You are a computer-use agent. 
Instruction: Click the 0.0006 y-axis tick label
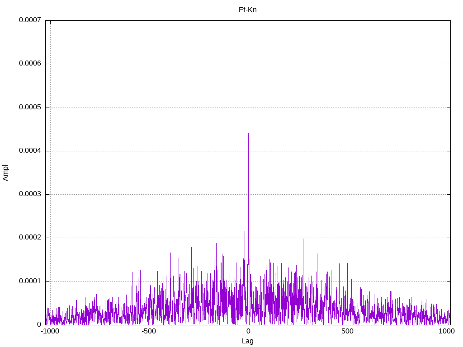pos(30,63)
